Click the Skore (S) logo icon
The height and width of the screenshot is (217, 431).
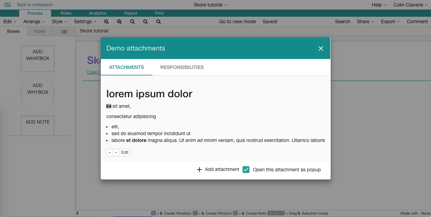pos(8,5)
